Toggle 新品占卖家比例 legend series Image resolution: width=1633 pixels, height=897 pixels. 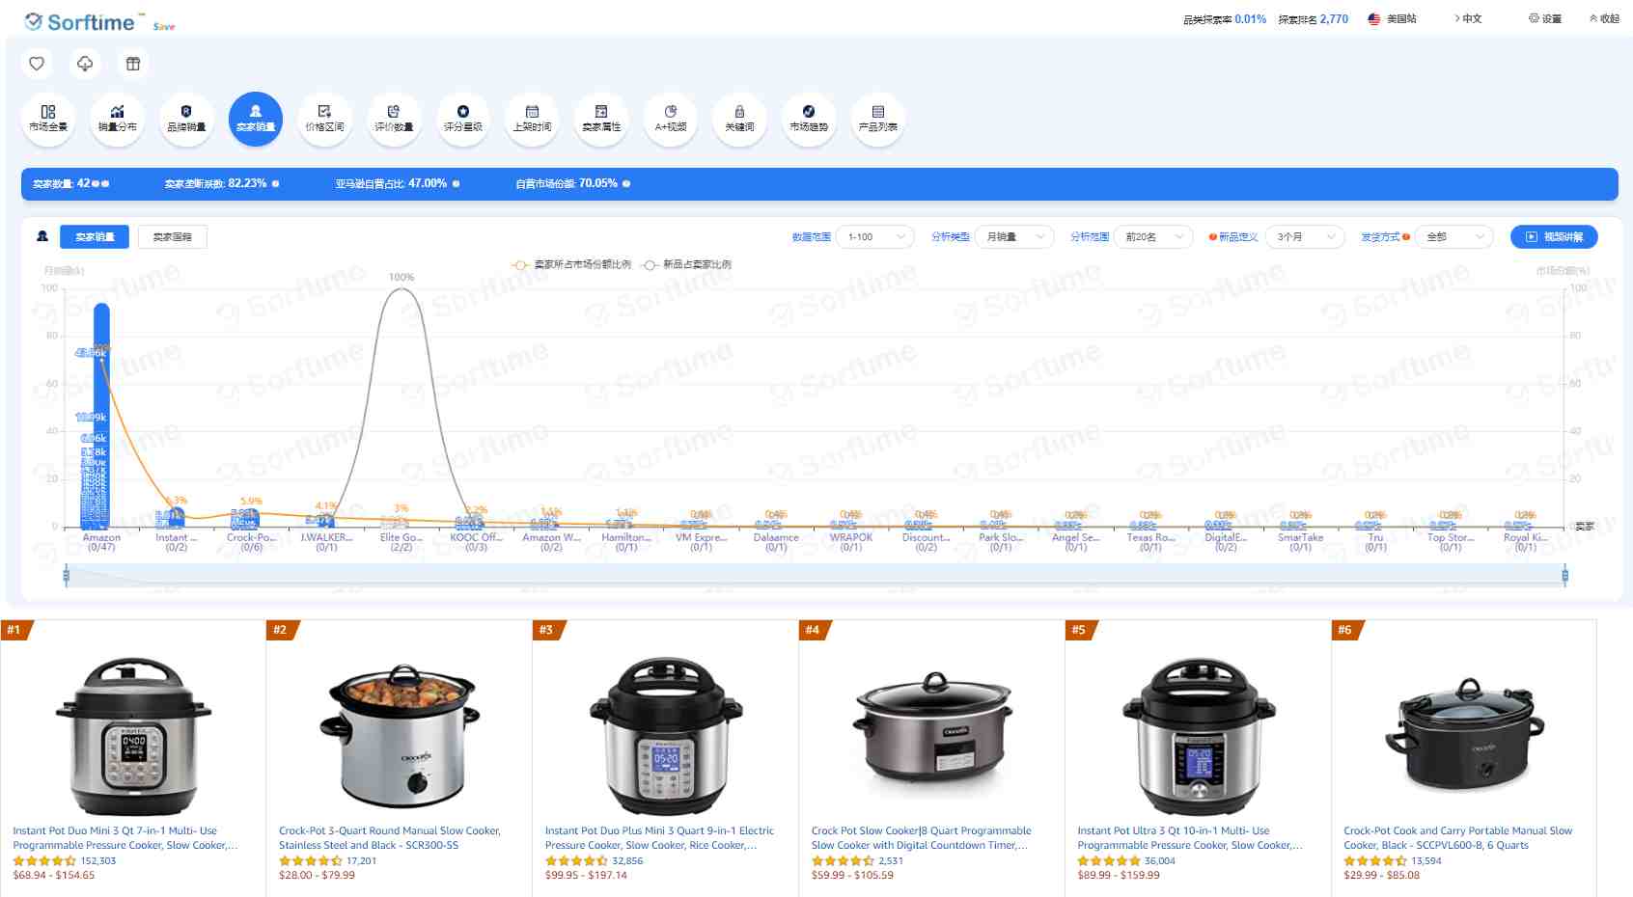click(x=687, y=264)
